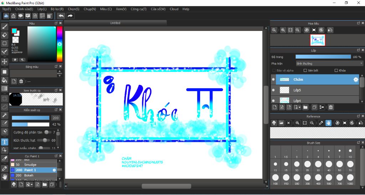This screenshot has height=195, width=365.
Task: Click the horizontal canvas scrollbar
Action: 166,186
